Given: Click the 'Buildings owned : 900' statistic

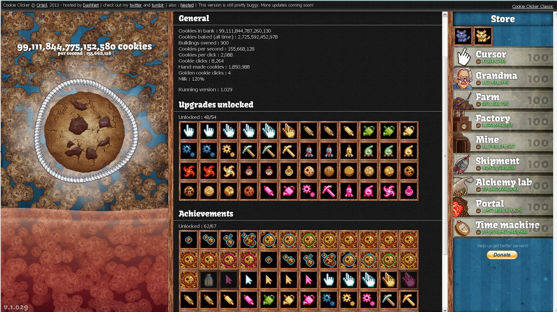Looking at the screenshot, I should click(x=203, y=43).
